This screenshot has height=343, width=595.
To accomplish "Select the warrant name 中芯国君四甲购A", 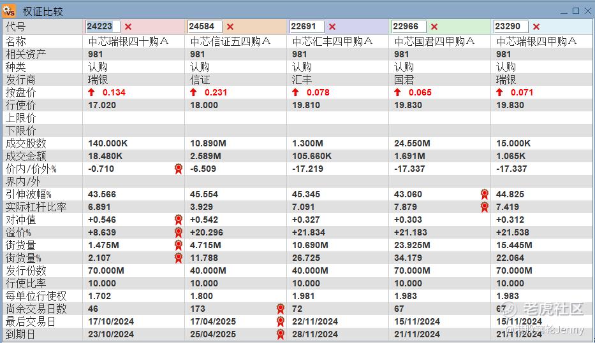I will pos(434,41).
